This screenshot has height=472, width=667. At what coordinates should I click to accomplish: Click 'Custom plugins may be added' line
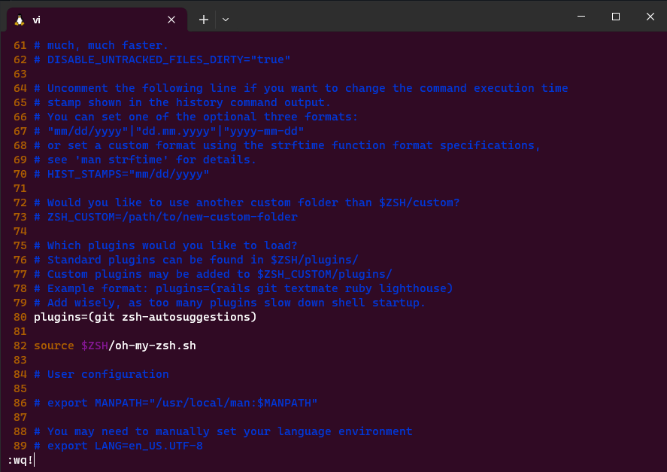[213, 274]
